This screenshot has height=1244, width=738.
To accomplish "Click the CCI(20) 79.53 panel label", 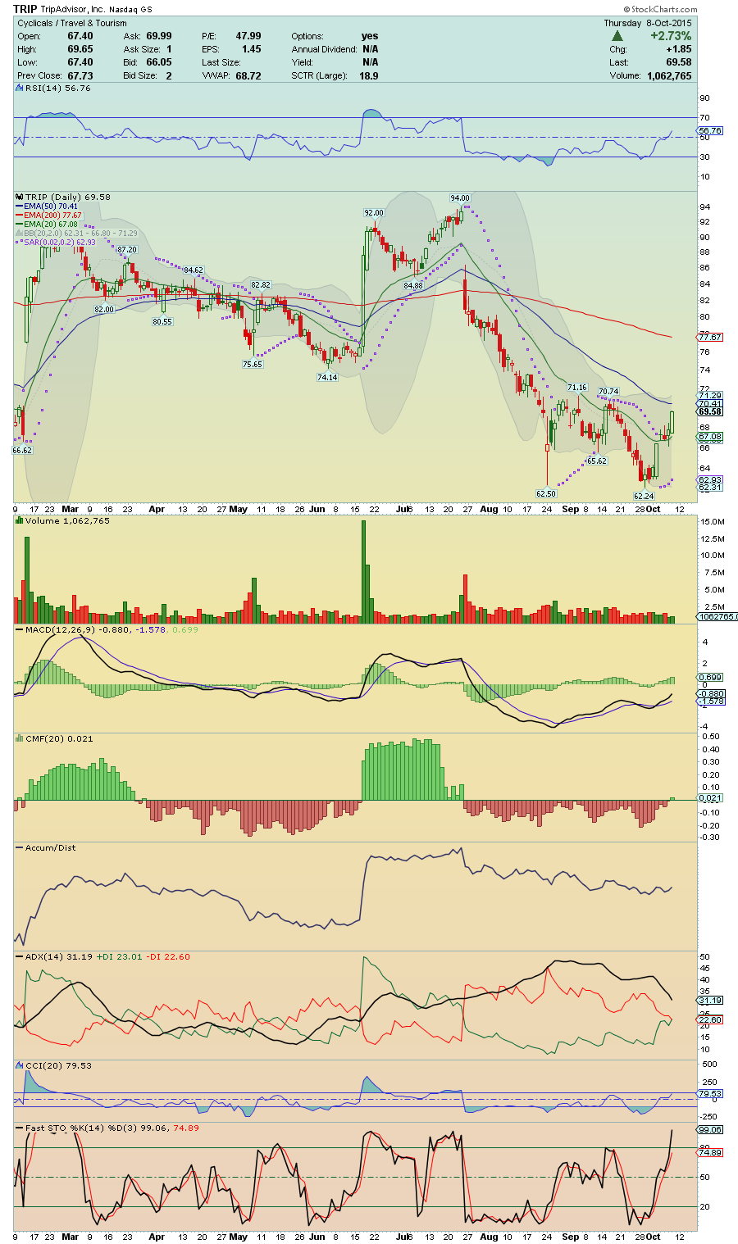I will click(58, 1065).
